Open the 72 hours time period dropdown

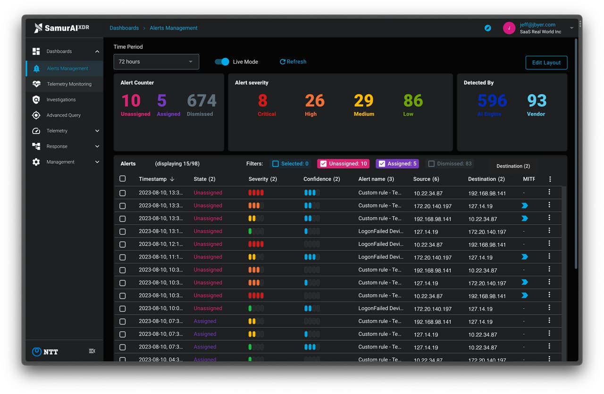pos(156,61)
